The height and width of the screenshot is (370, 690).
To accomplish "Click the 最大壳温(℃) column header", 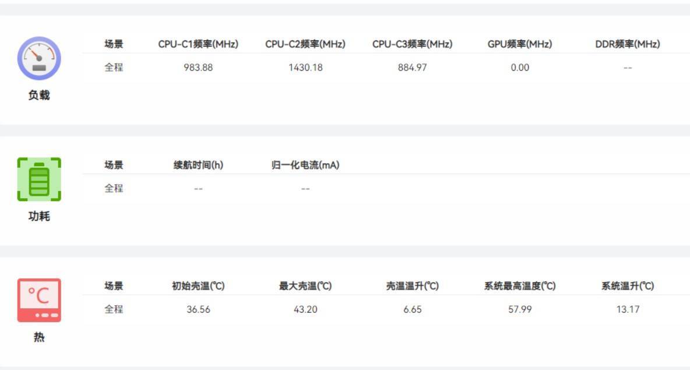I will [305, 286].
